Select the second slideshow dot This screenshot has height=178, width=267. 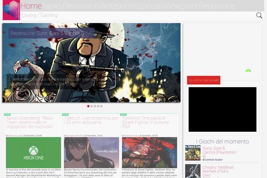click(x=92, y=106)
